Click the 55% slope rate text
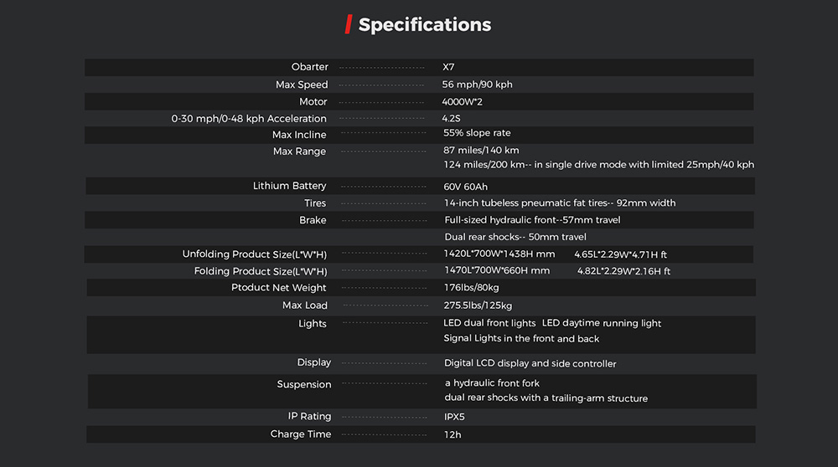Screen dimensions: 838x467 tap(477, 133)
